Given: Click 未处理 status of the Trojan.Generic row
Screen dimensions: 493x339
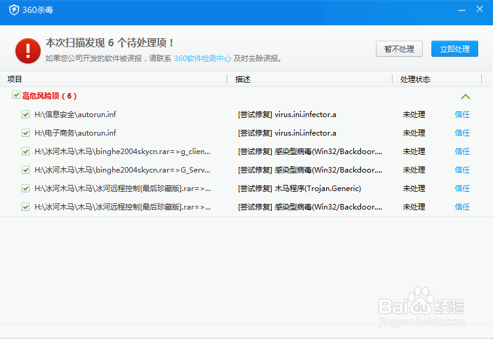Looking at the screenshot, I should (x=414, y=189).
